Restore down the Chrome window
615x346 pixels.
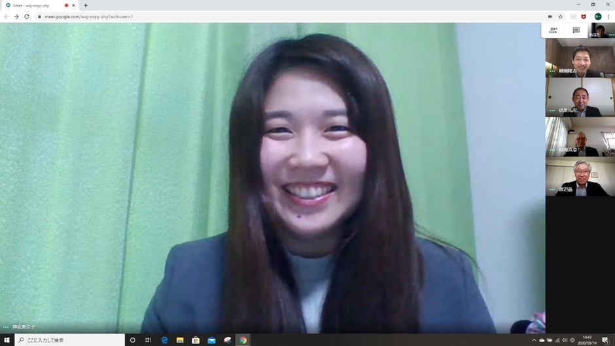(593, 5)
